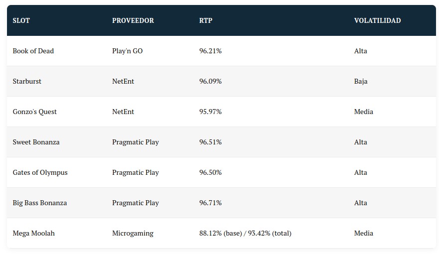Click the VOLATILIDAD column header
This screenshot has height=254, width=439.
(x=377, y=20)
